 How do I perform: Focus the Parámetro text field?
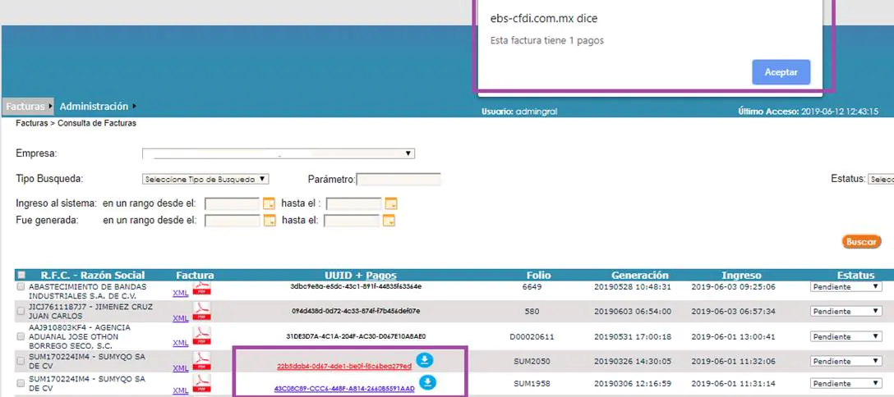(x=399, y=179)
